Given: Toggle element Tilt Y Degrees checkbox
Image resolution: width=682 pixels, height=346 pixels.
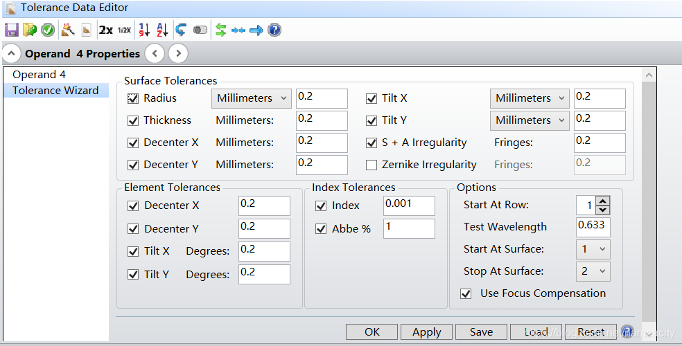Looking at the screenshot, I should click(133, 274).
